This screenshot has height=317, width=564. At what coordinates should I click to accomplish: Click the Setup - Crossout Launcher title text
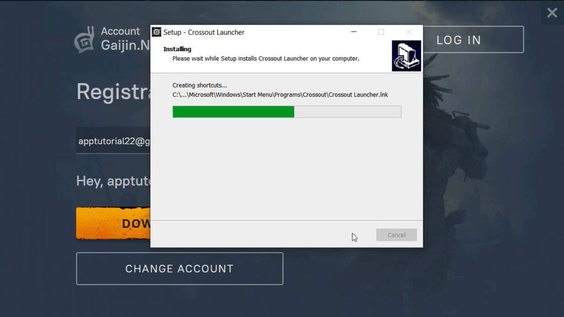(204, 32)
